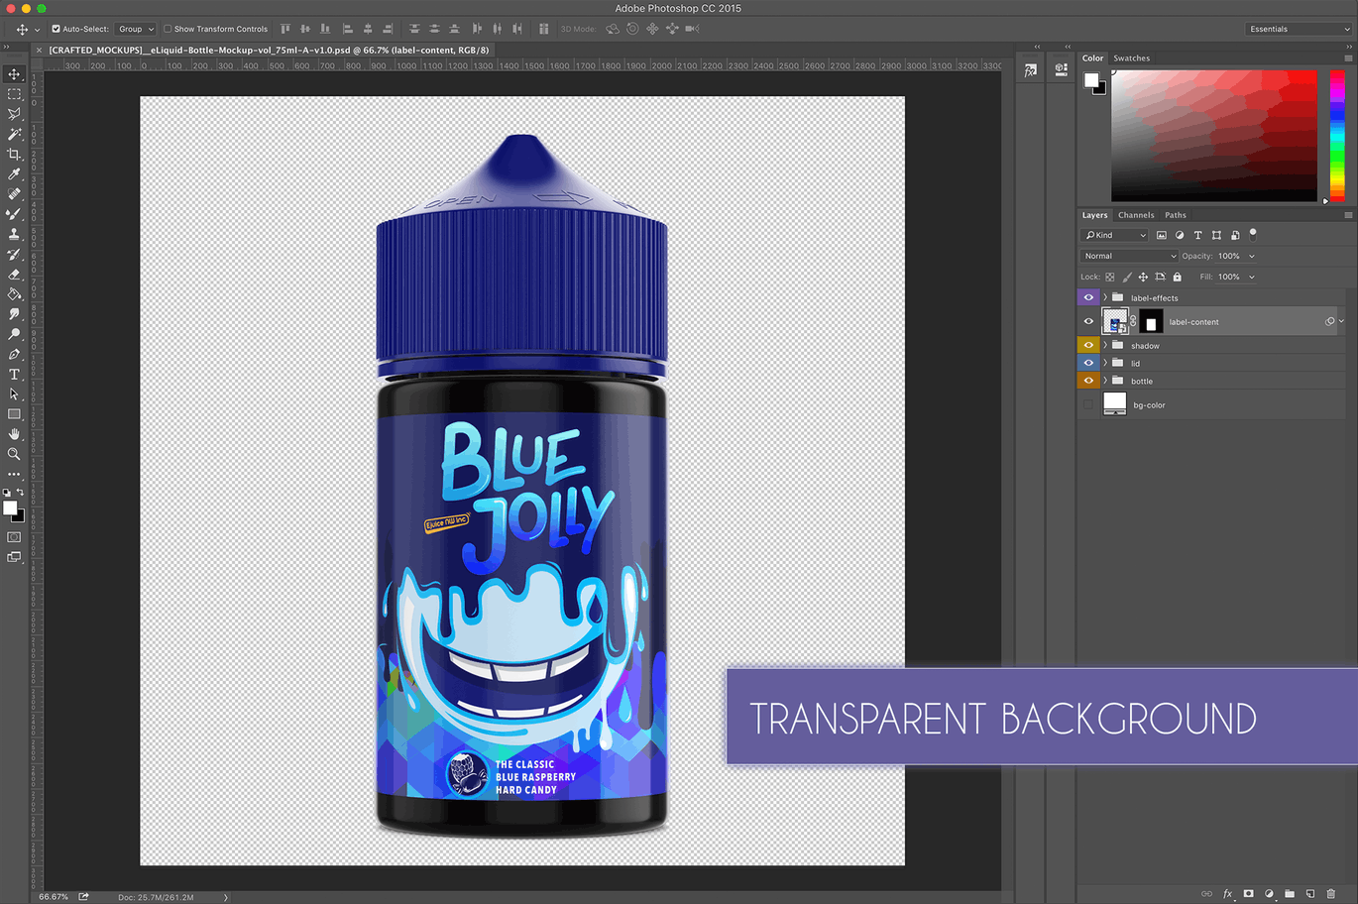Image resolution: width=1358 pixels, height=904 pixels.
Task: Expand the bottle layer group
Action: click(x=1104, y=381)
